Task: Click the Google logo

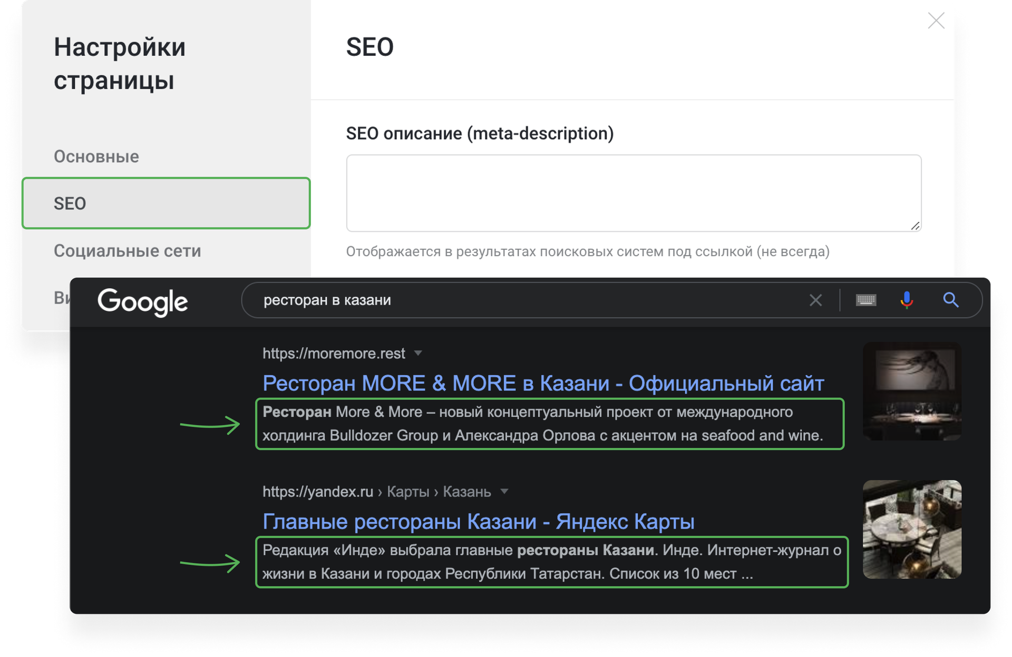Action: tap(143, 302)
